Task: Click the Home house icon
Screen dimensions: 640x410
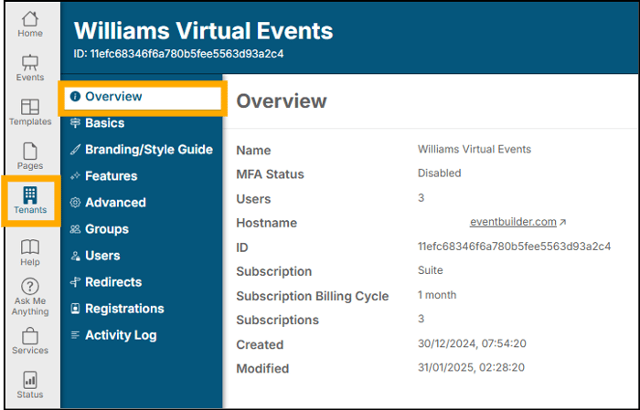Action: [x=30, y=18]
